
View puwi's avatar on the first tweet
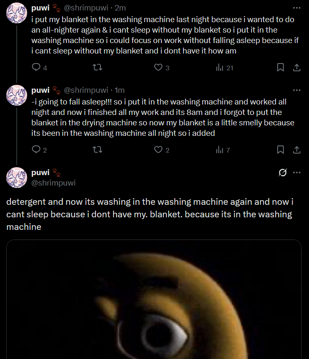click(x=17, y=13)
